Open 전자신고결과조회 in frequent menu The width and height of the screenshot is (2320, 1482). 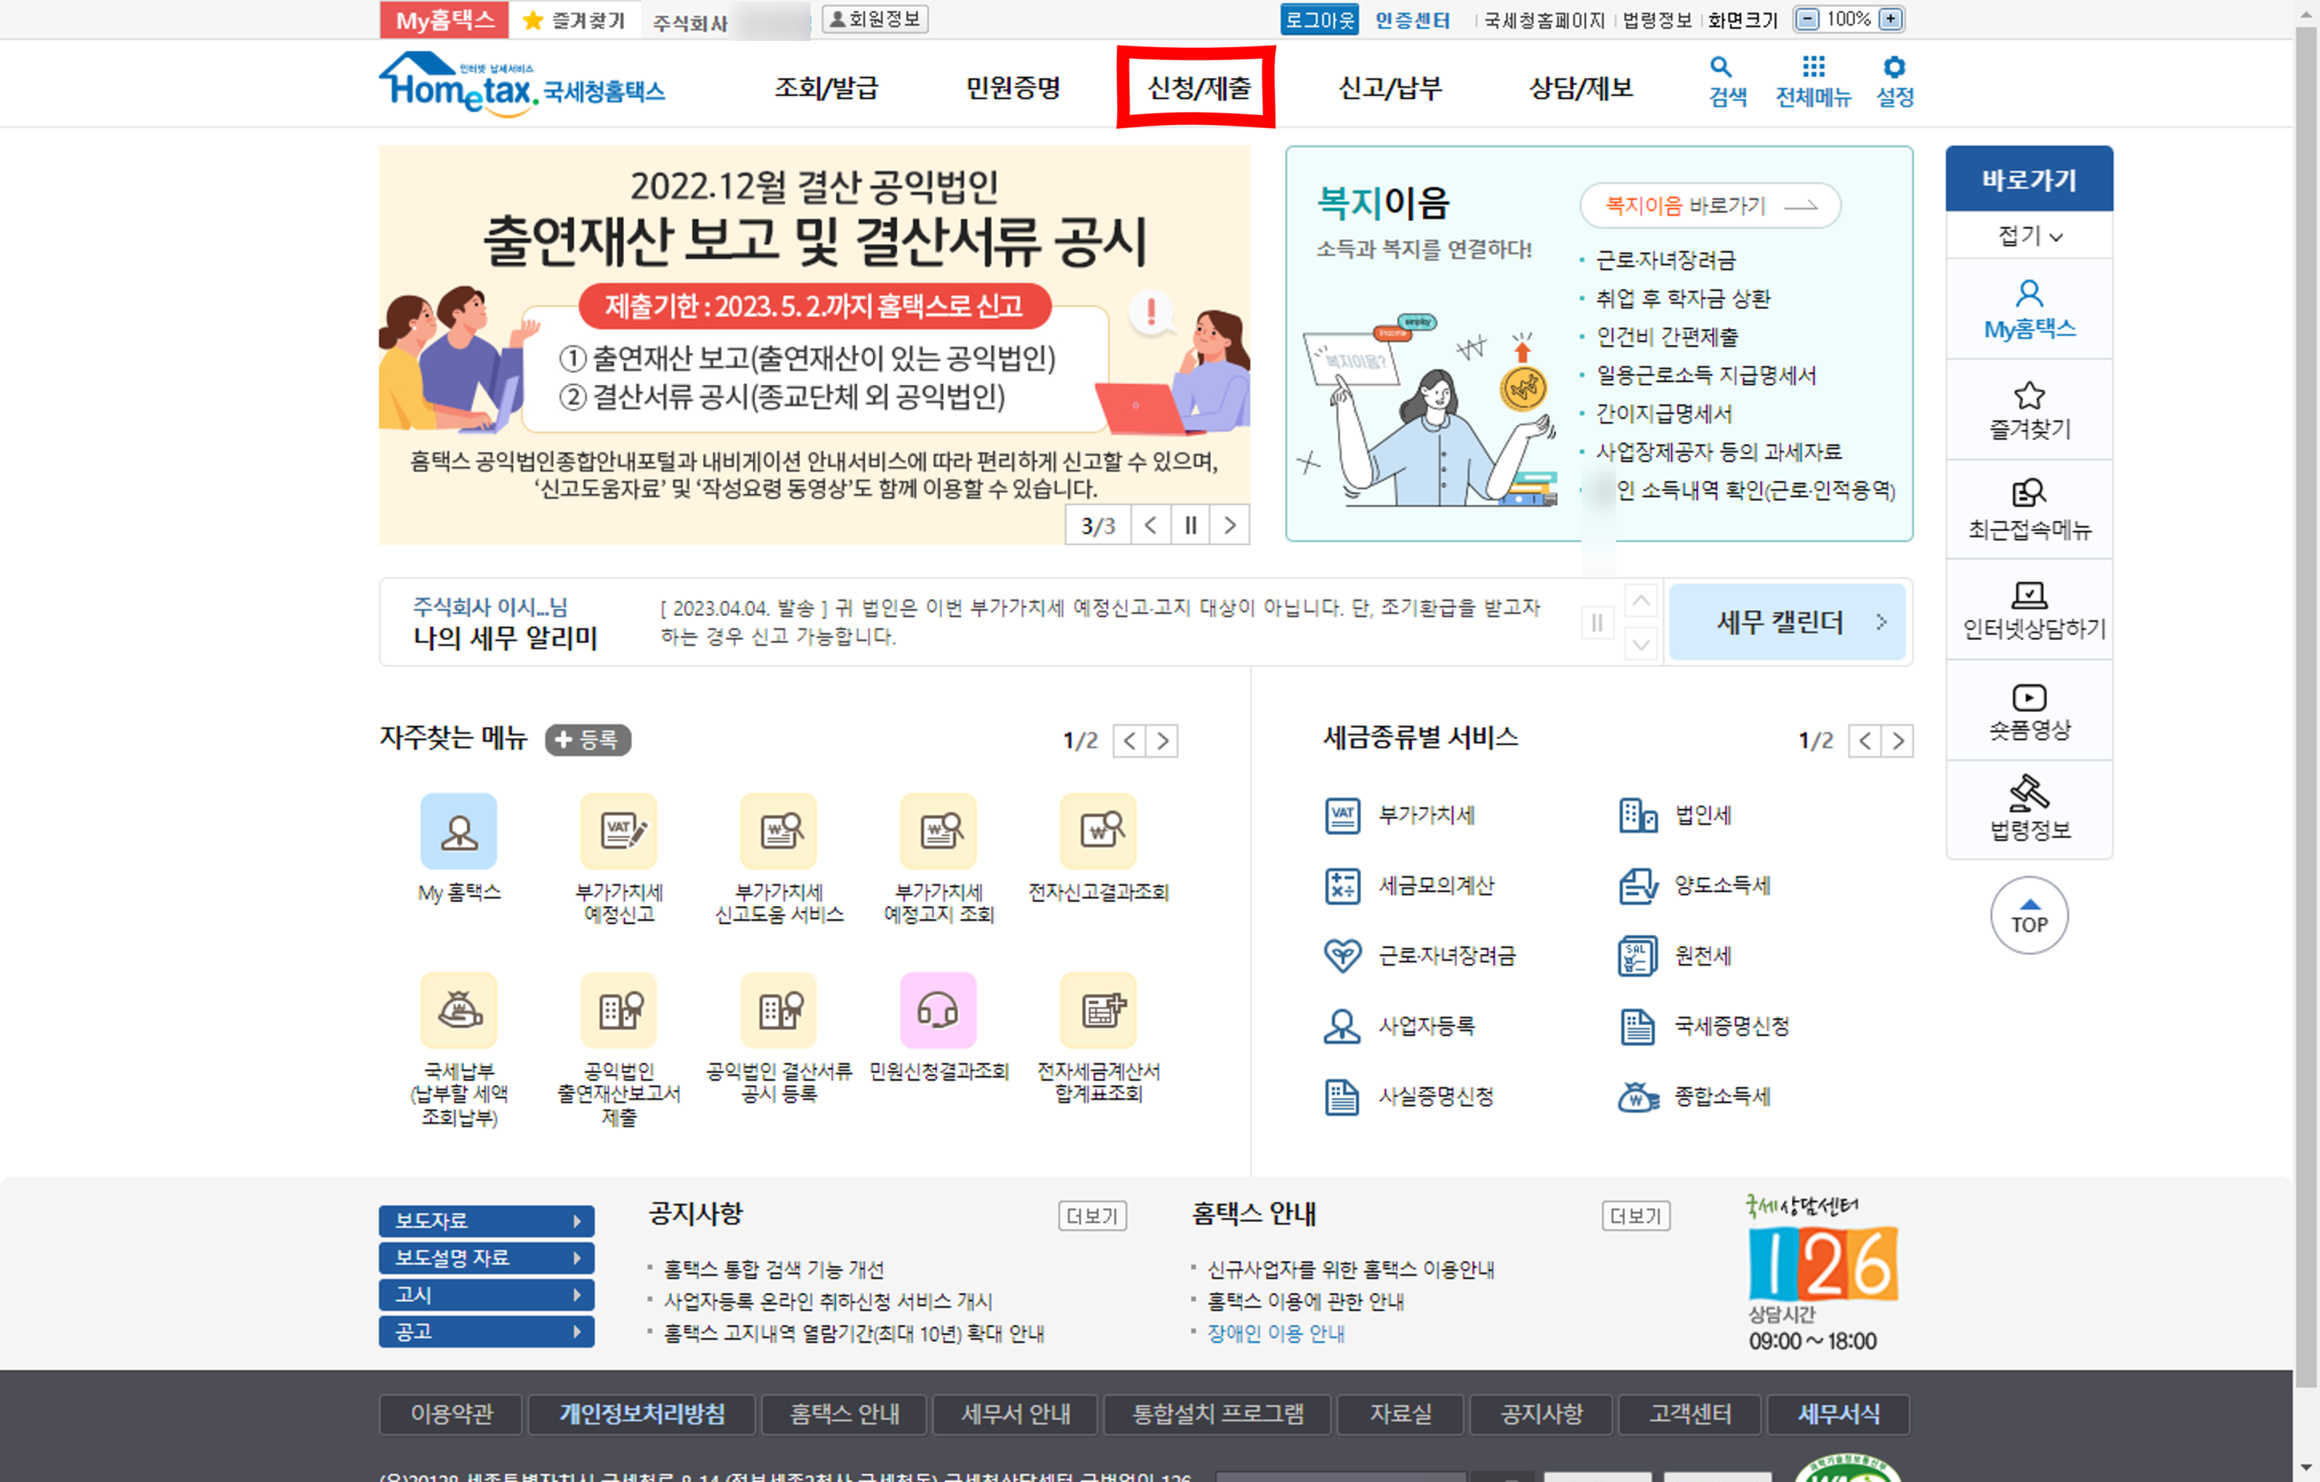[x=1097, y=831]
